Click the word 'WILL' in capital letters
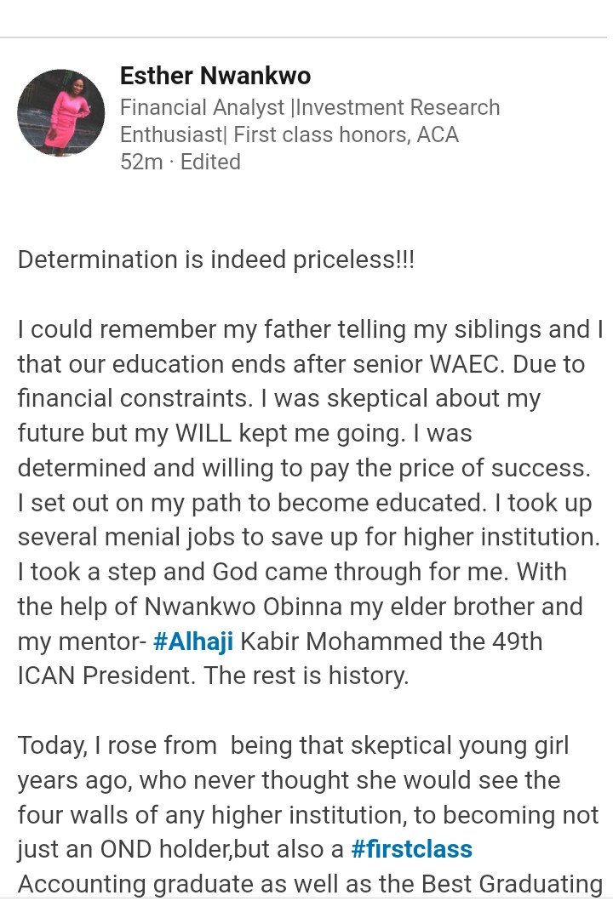613x901 pixels. [203, 433]
